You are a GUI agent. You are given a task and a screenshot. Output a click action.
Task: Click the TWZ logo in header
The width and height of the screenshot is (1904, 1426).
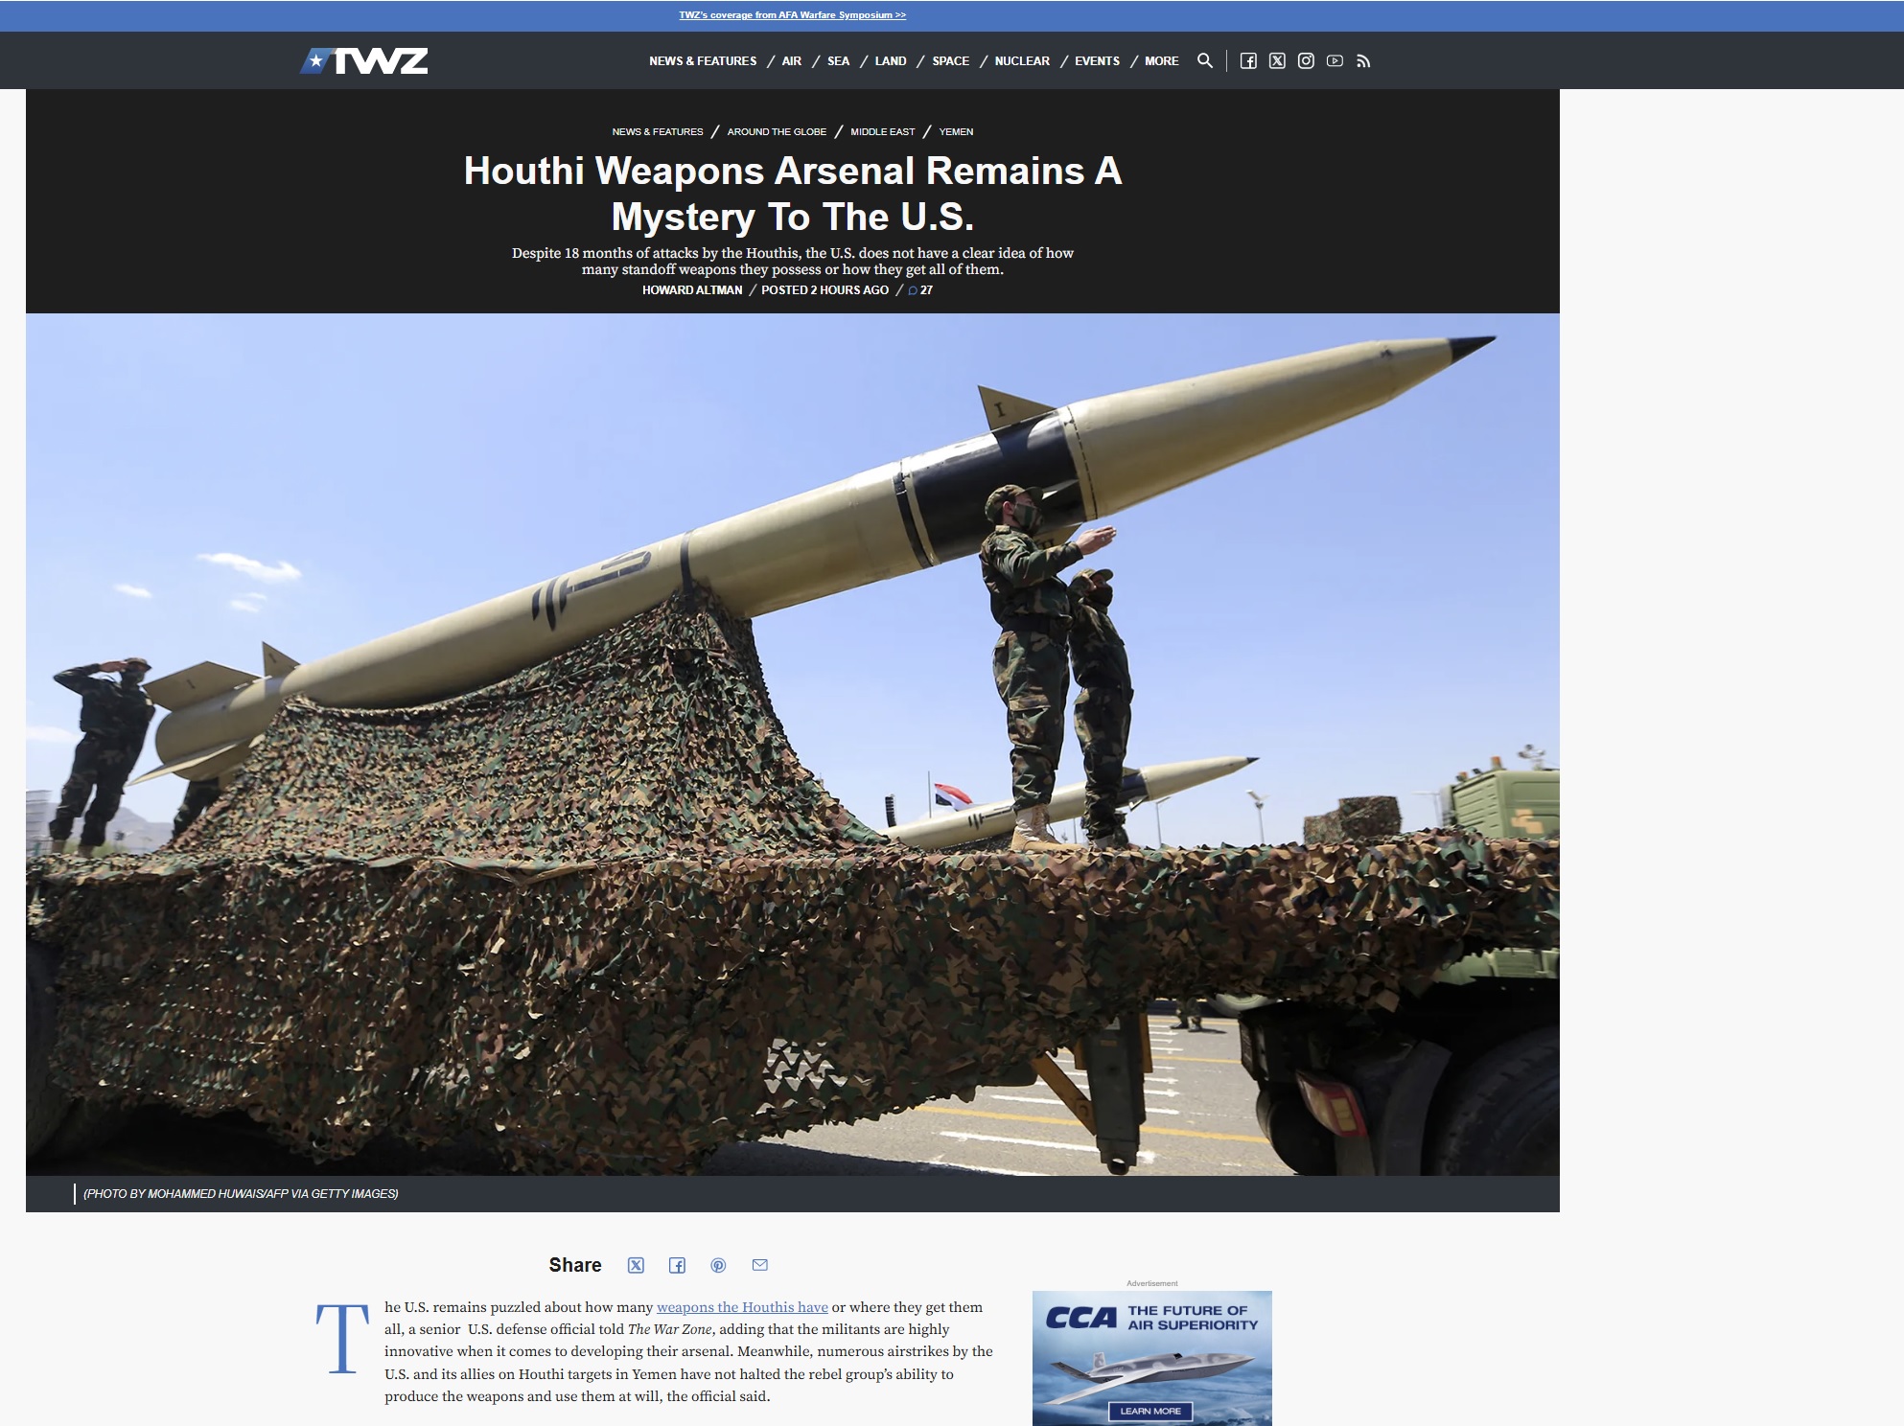pos(364,60)
